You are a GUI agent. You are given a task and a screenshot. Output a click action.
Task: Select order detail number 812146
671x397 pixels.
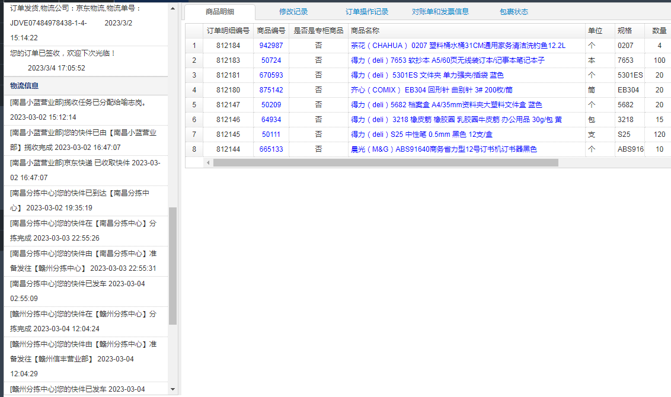point(228,120)
